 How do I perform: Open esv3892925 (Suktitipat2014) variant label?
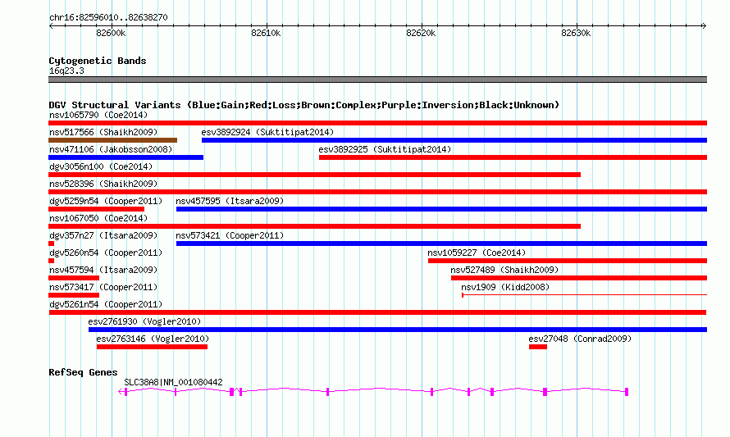tap(385, 149)
